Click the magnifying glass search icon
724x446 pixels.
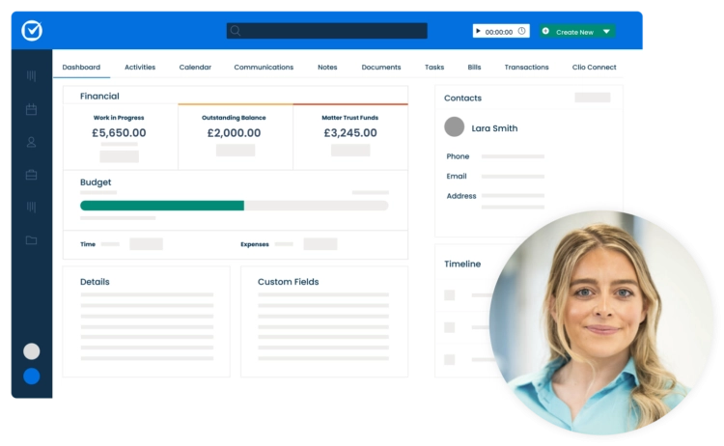(x=236, y=31)
